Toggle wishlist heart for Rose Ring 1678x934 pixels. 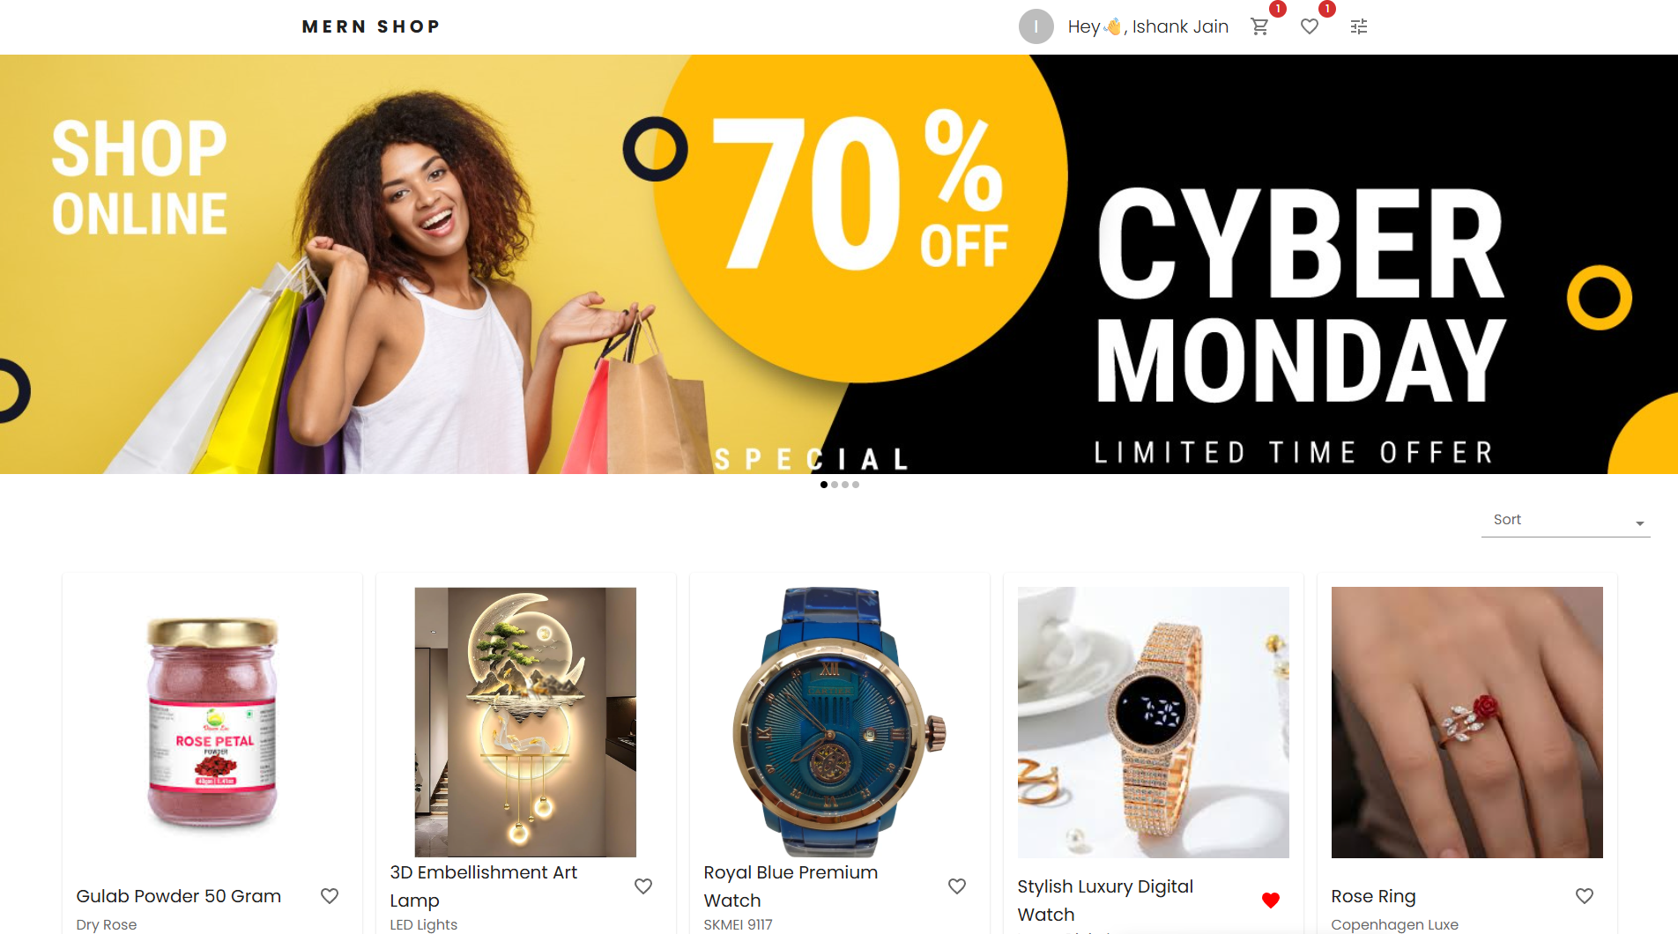[x=1585, y=896]
